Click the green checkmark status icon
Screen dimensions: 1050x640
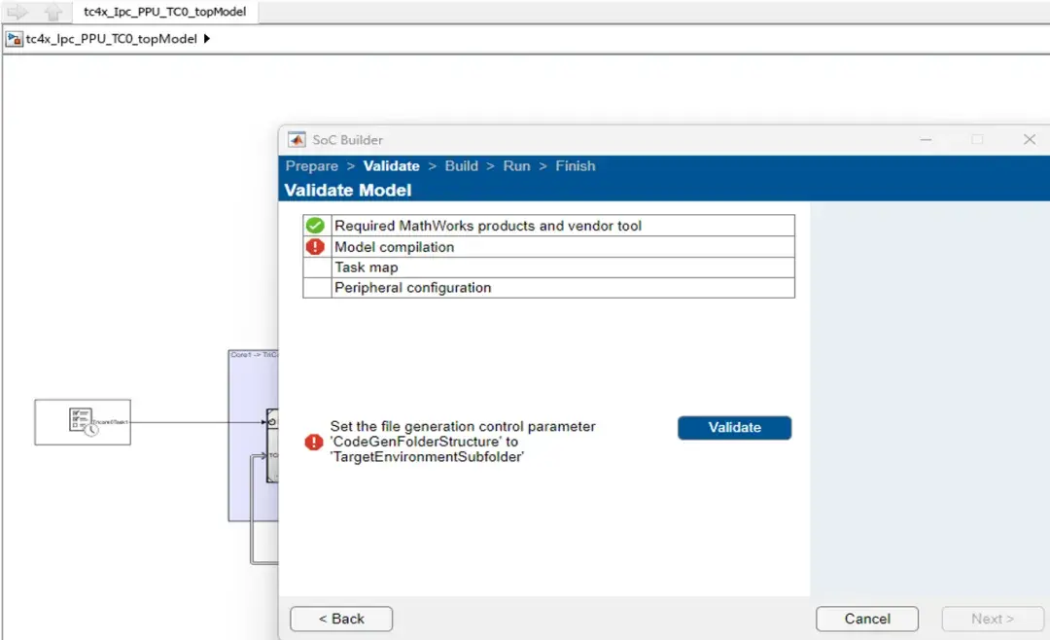pos(315,226)
